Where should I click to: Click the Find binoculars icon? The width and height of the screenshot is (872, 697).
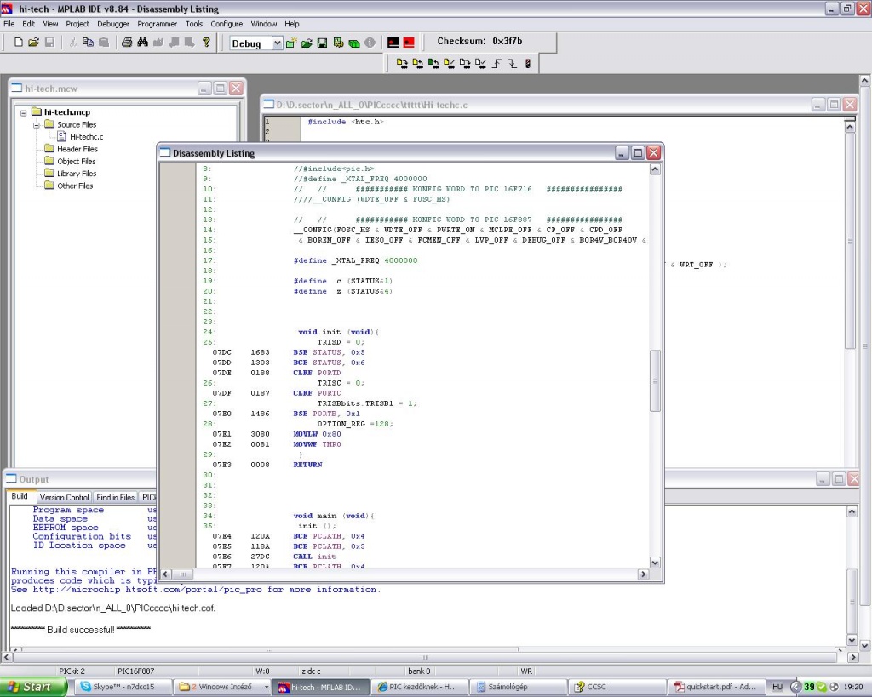(x=143, y=43)
